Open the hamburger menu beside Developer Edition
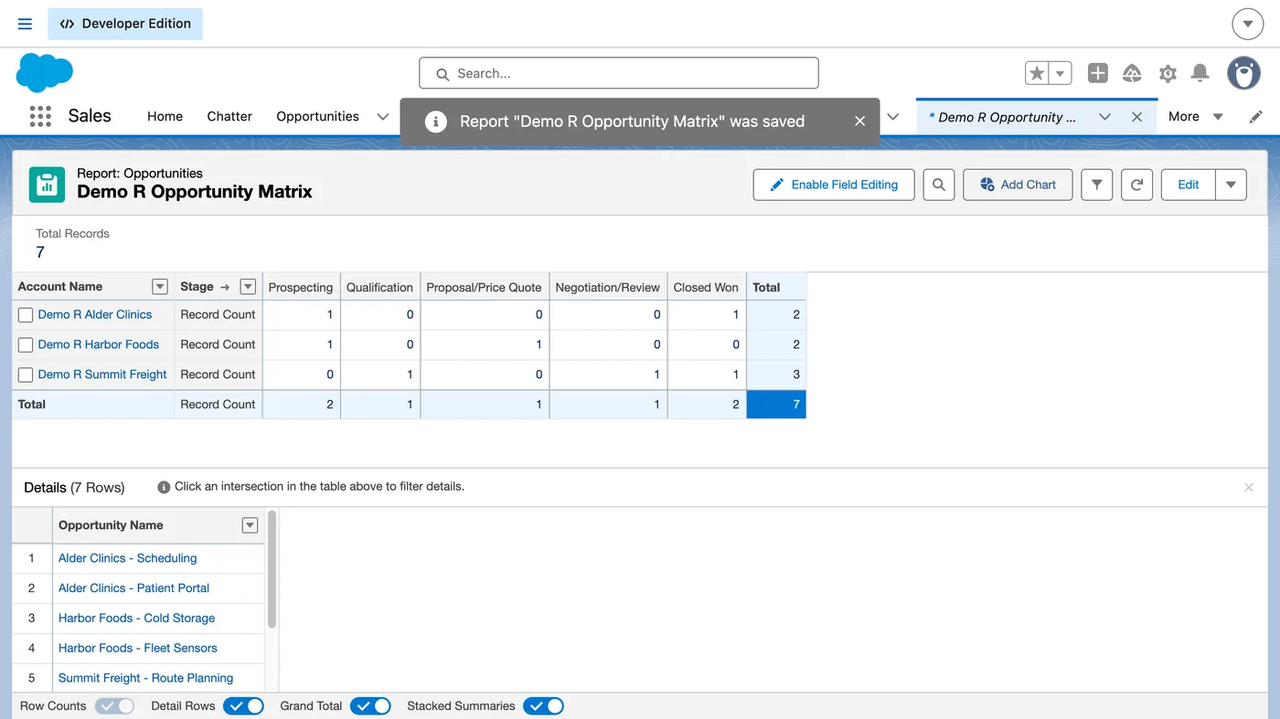The image size is (1280, 719). [25, 24]
